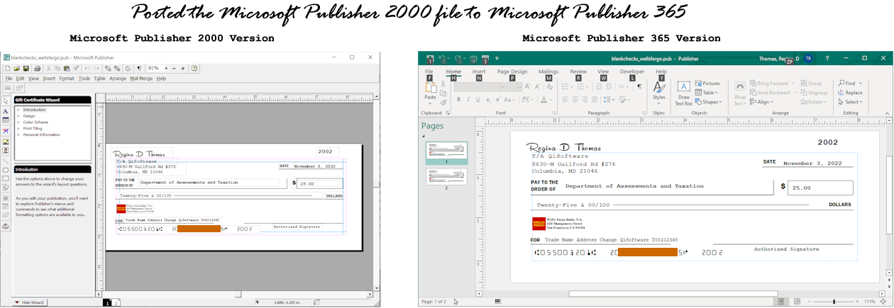This screenshot has height=308, width=894.
Task: Select the Picture Frame tool in Publisher 2000
Action: 6,141
